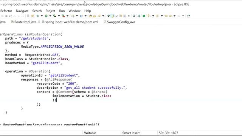Click the Open Task icon beside Open Type
Image resolution: width=242 pixels, height=136 pixels.
tap(95, 16)
